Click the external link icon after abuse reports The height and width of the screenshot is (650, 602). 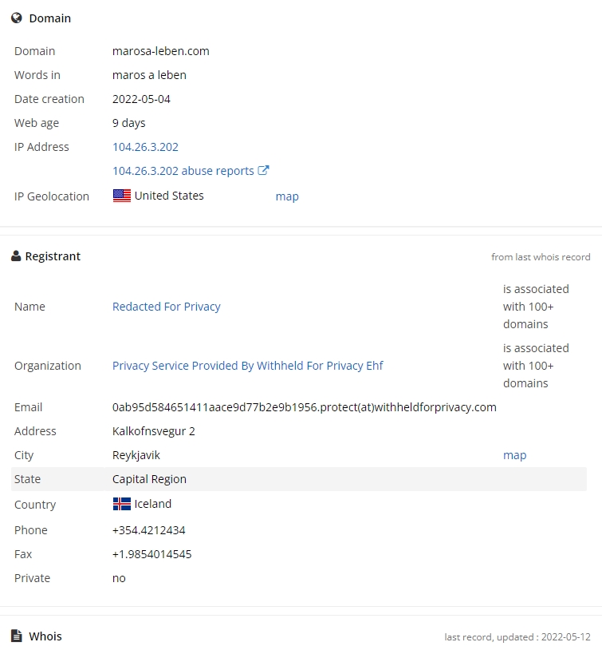263,170
